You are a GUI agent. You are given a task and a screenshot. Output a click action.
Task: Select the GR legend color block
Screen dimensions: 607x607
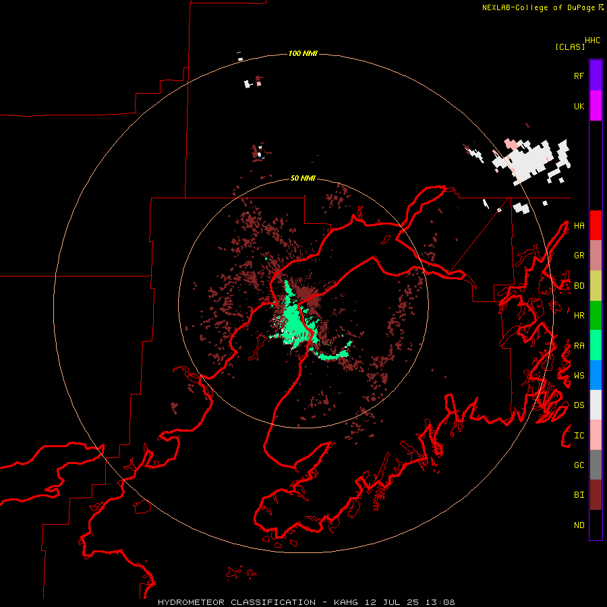click(x=596, y=255)
